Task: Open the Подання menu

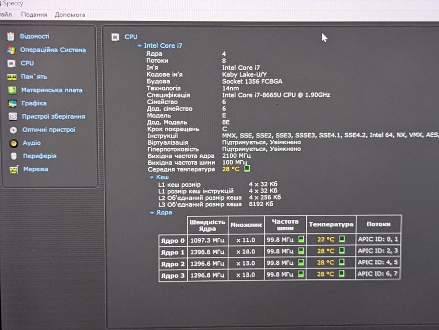Action: (34, 15)
